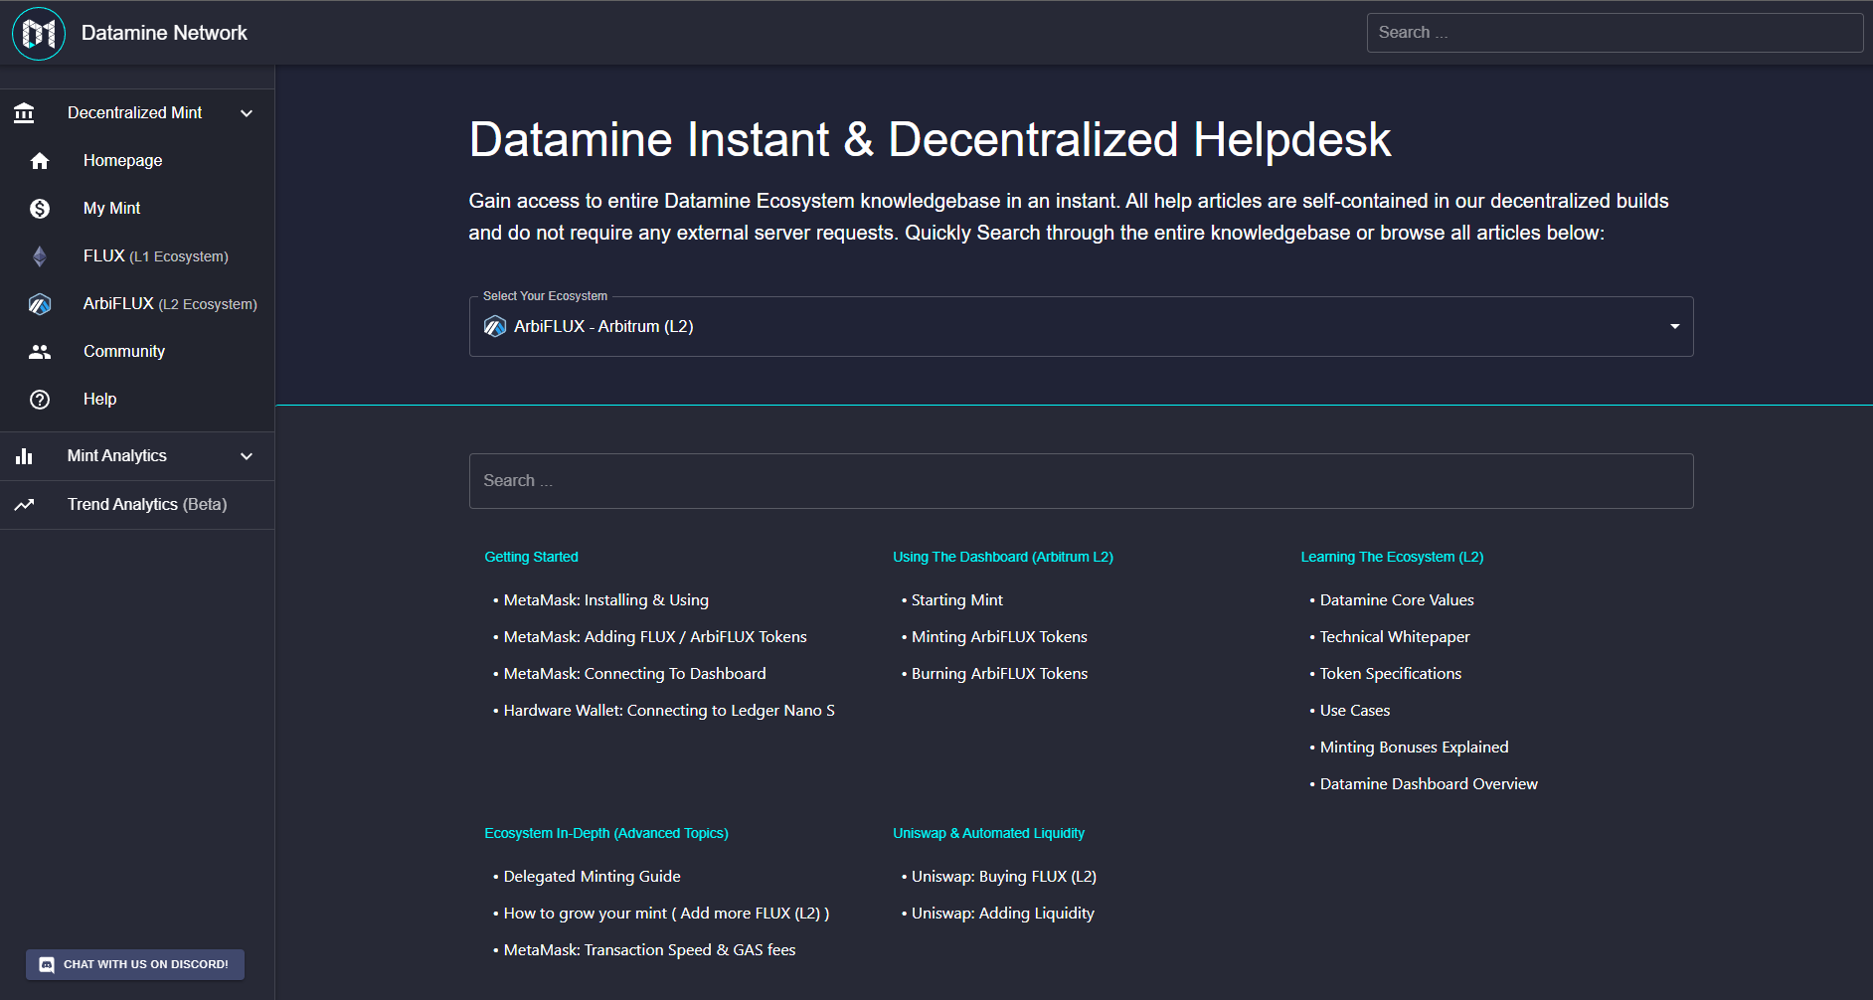1873x1000 pixels.
Task: Click the bar chart icon for Mint Analytics
Action: (x=24, y=456)
